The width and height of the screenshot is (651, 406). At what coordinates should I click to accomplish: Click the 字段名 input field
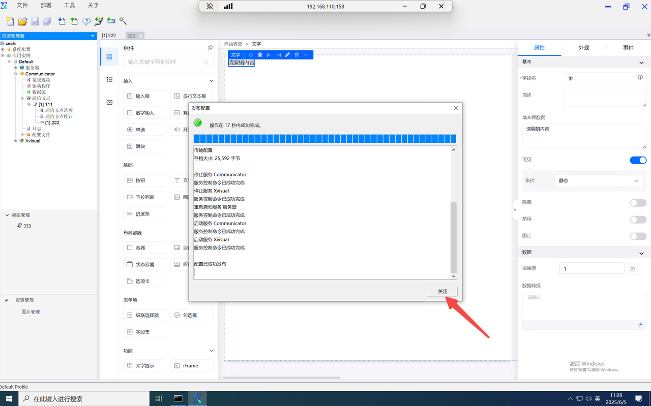605,78
